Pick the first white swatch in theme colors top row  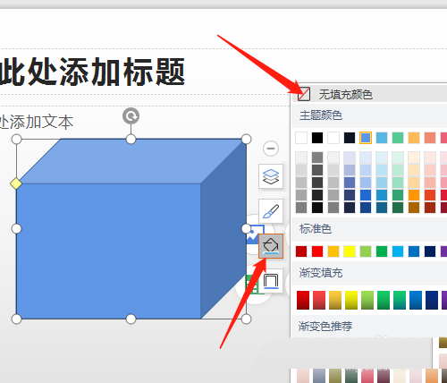pyautogui.click(x=301, y=138)
